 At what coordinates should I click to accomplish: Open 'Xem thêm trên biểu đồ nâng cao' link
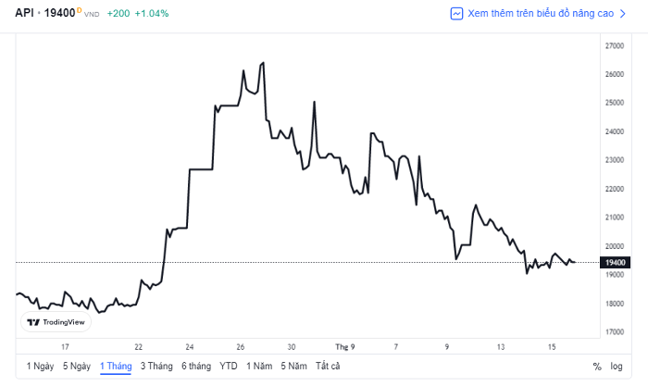click(x=541, y=14)
